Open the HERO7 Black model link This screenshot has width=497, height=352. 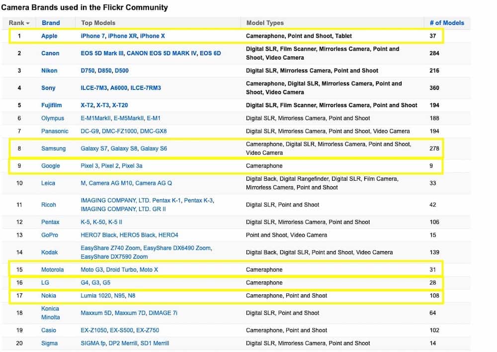pos(98,235)
